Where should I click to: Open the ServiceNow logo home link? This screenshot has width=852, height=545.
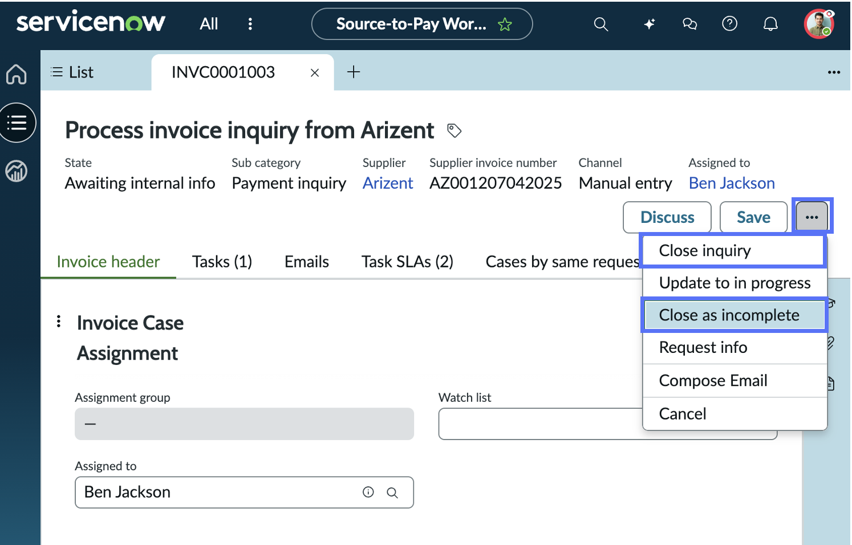(91, 23)
